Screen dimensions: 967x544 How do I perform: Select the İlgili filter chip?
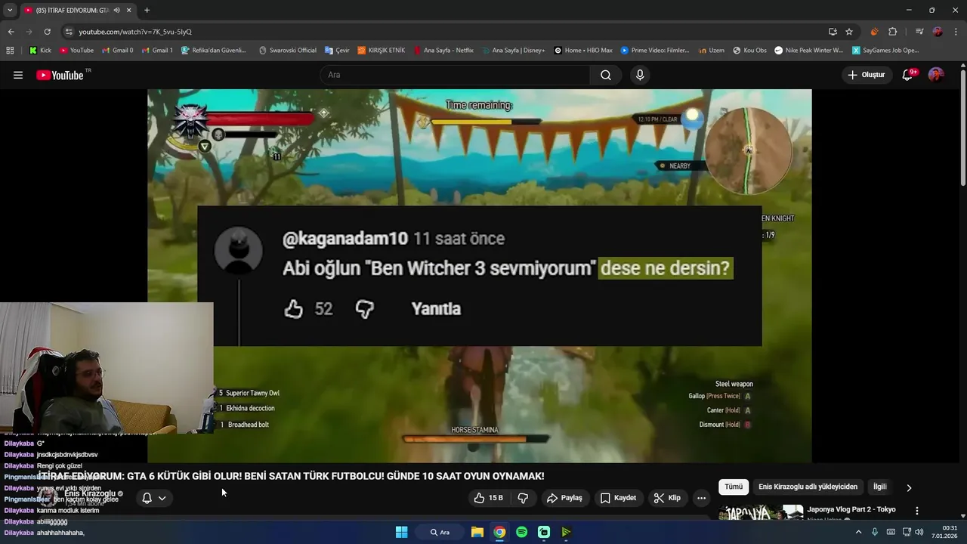(879, 487)
